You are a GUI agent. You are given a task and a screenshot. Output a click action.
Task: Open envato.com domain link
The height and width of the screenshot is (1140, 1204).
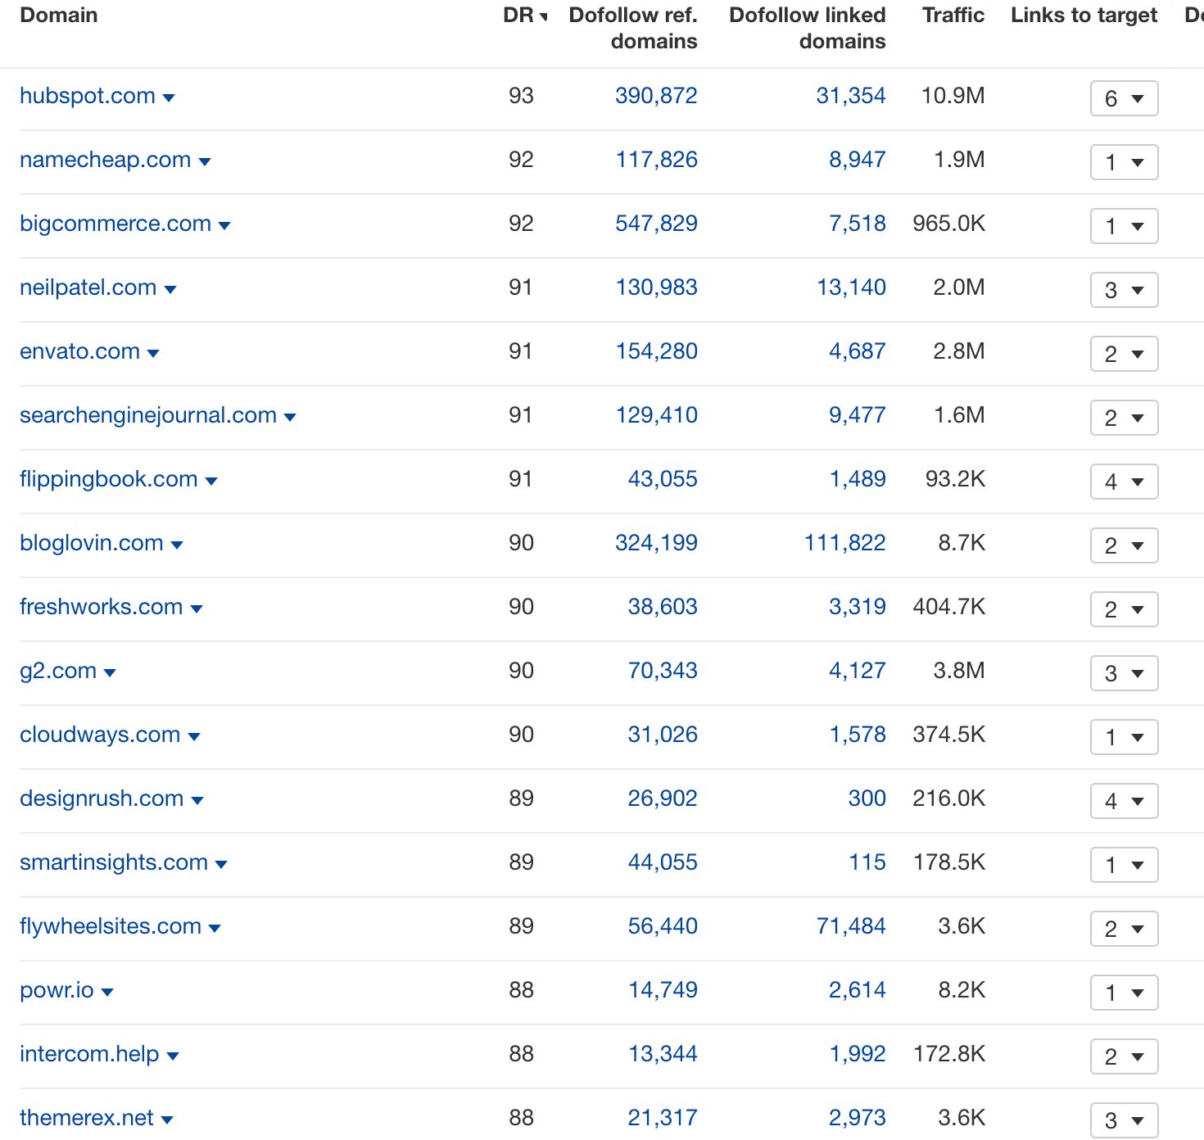[79, 351]
